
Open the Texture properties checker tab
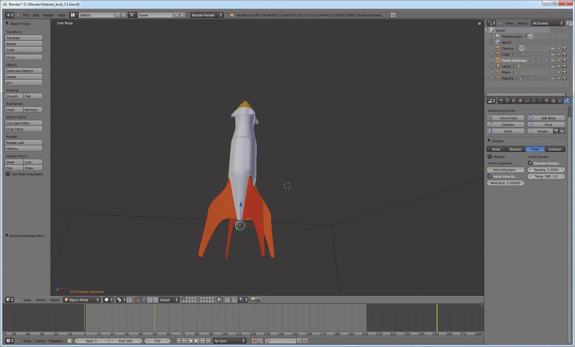tap(553, 101)
